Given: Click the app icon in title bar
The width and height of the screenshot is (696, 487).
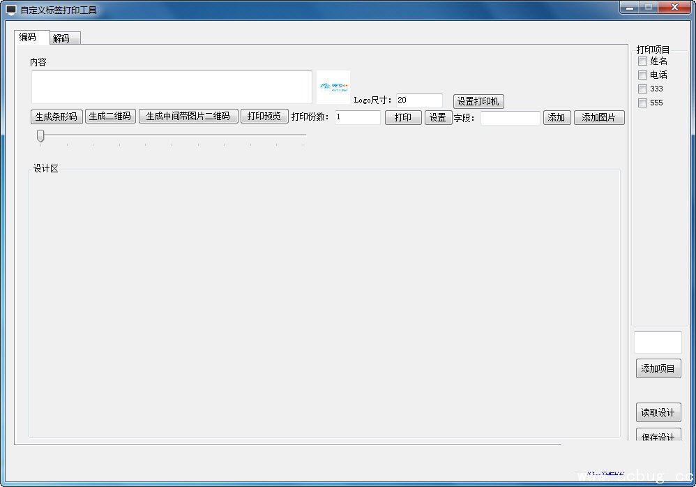Looking at the screenshot, I should coord(11,10).
